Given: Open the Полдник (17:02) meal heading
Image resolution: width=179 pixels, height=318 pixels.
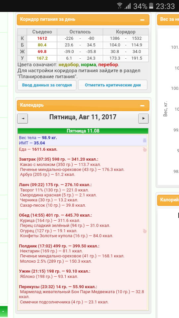Looking at the screenshot, I should 59,246.
